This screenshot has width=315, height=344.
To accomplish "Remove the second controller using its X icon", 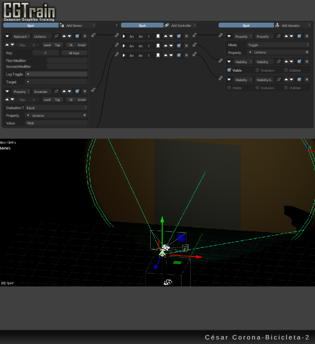I will point(186,46).
